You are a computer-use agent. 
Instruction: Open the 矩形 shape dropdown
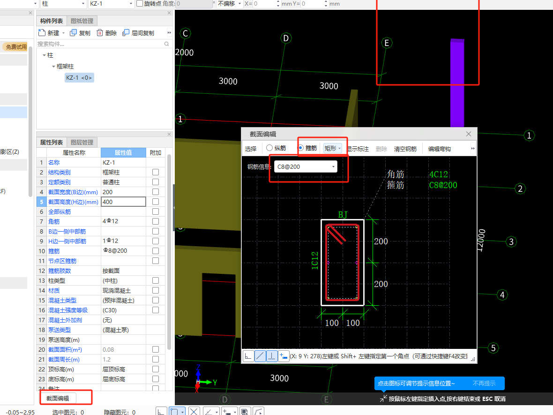coord(333,148)
